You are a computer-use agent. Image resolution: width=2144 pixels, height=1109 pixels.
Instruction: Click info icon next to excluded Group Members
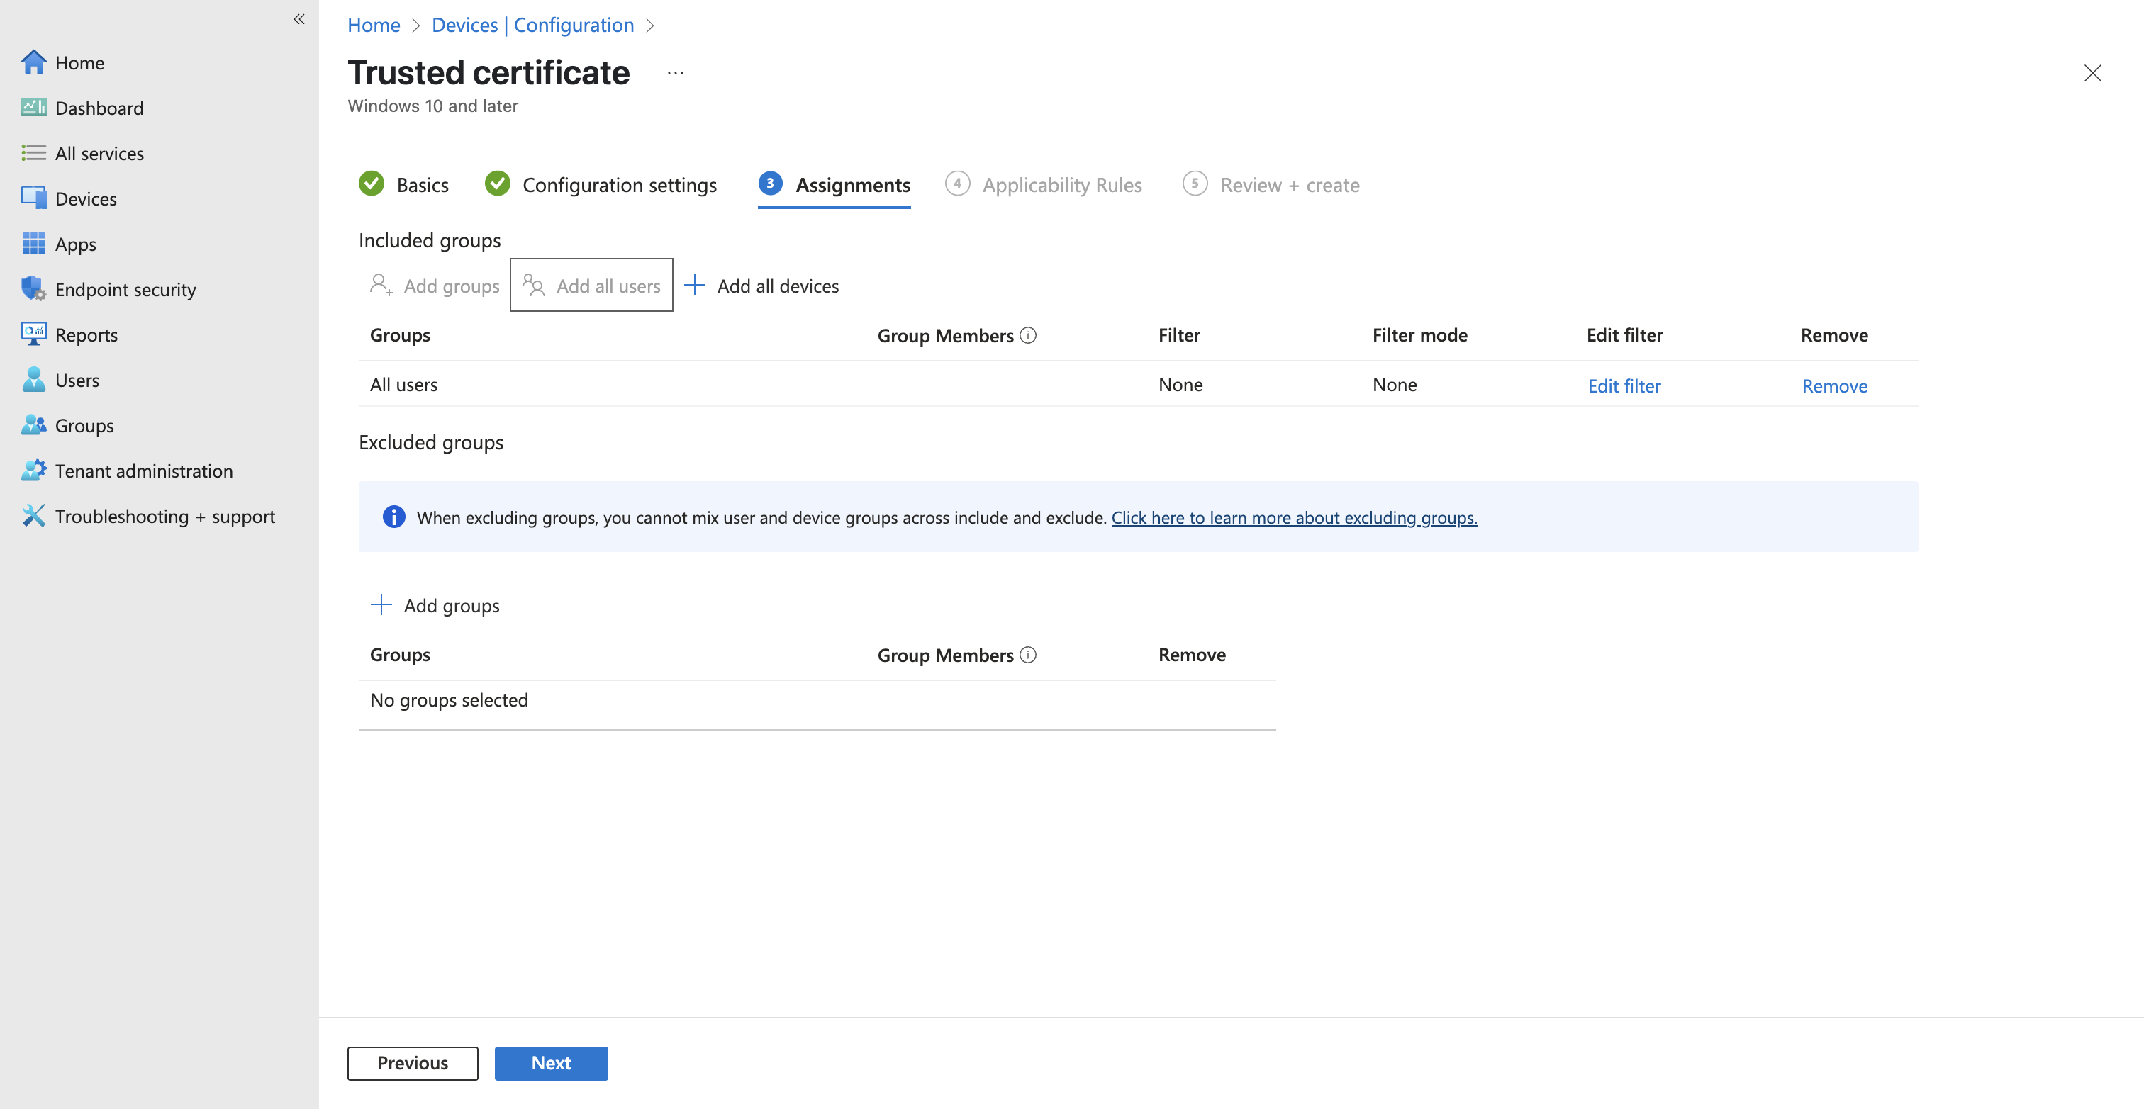[x=1028, y=655]
